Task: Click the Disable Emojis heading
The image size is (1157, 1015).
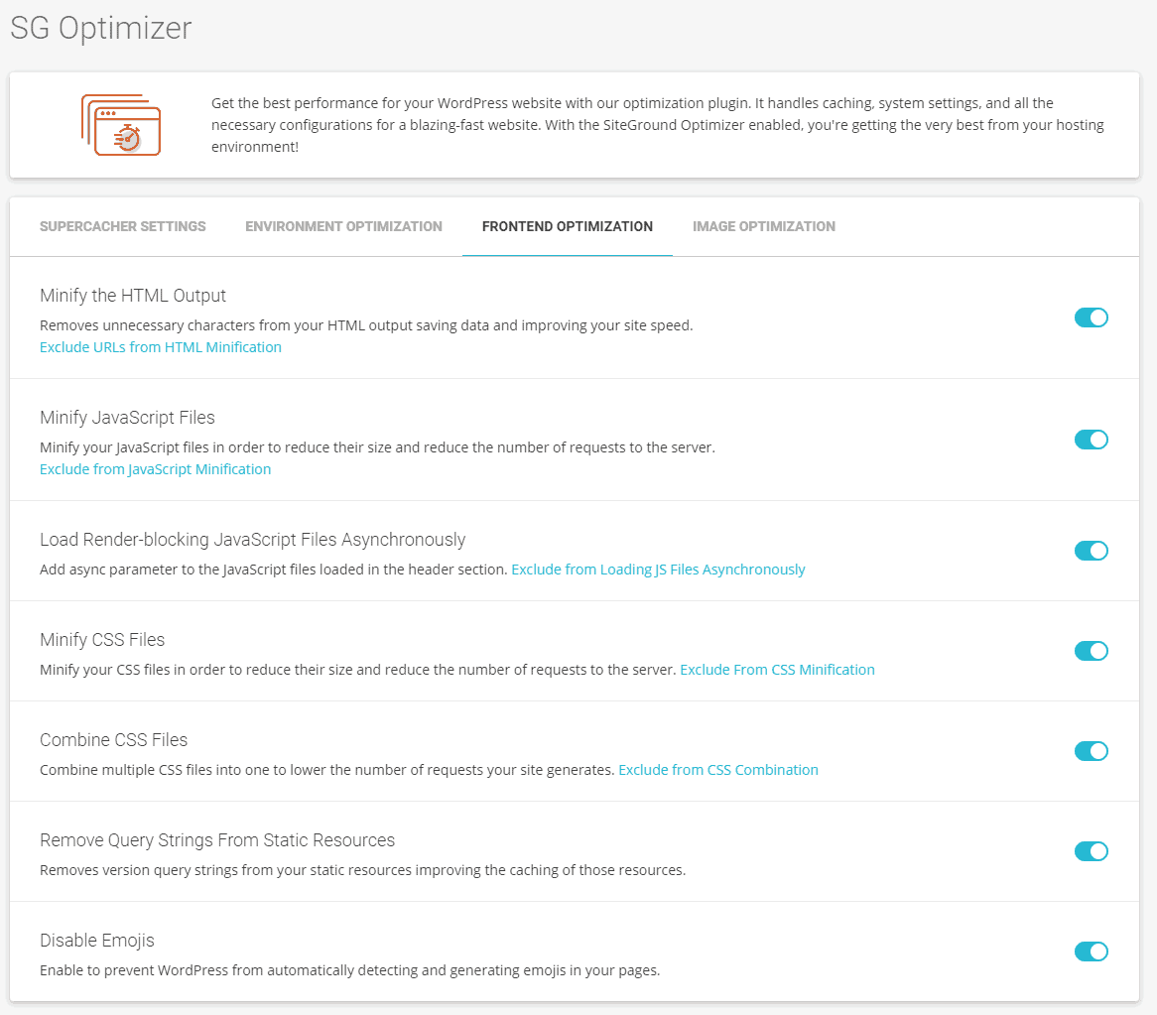Action: (x=96, y=941)
